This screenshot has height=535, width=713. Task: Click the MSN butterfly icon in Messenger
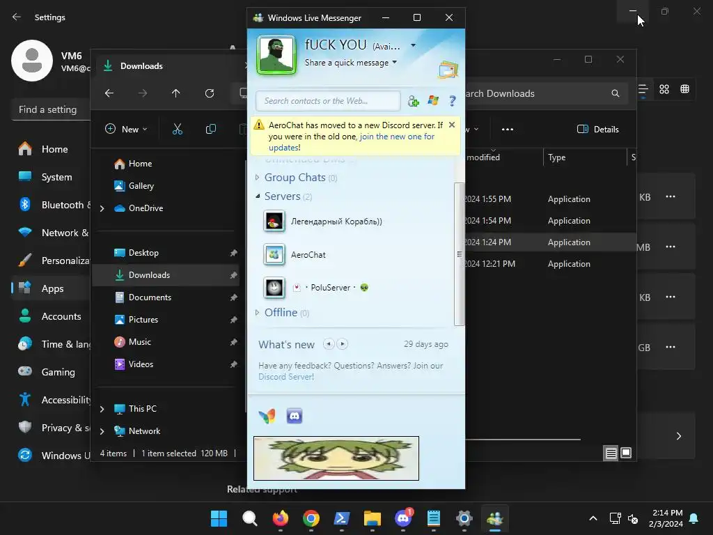[x=267, y=416]
